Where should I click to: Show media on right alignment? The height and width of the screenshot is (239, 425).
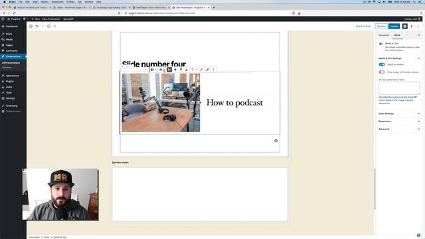pyautogui.click(x=175, y=70)
